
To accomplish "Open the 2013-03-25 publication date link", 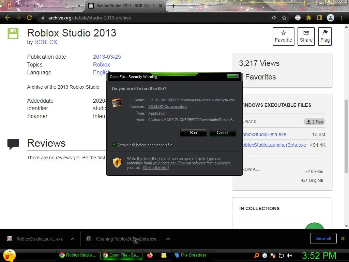I will 107,57.
